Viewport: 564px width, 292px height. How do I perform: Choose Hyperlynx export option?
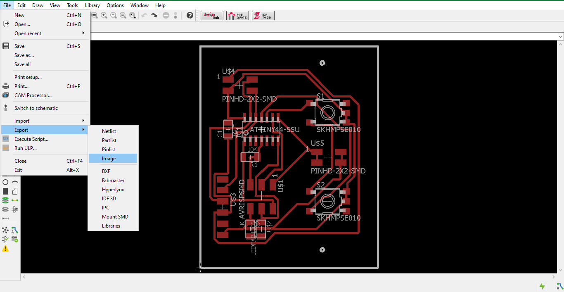coord(113,190)
